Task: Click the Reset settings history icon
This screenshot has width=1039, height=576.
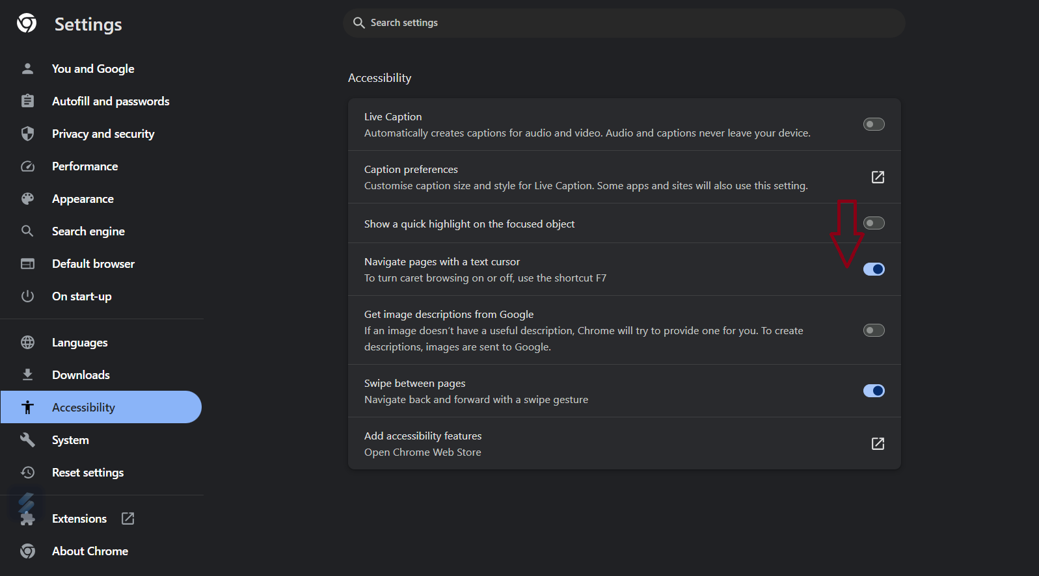Action: [x=27, y=472]
